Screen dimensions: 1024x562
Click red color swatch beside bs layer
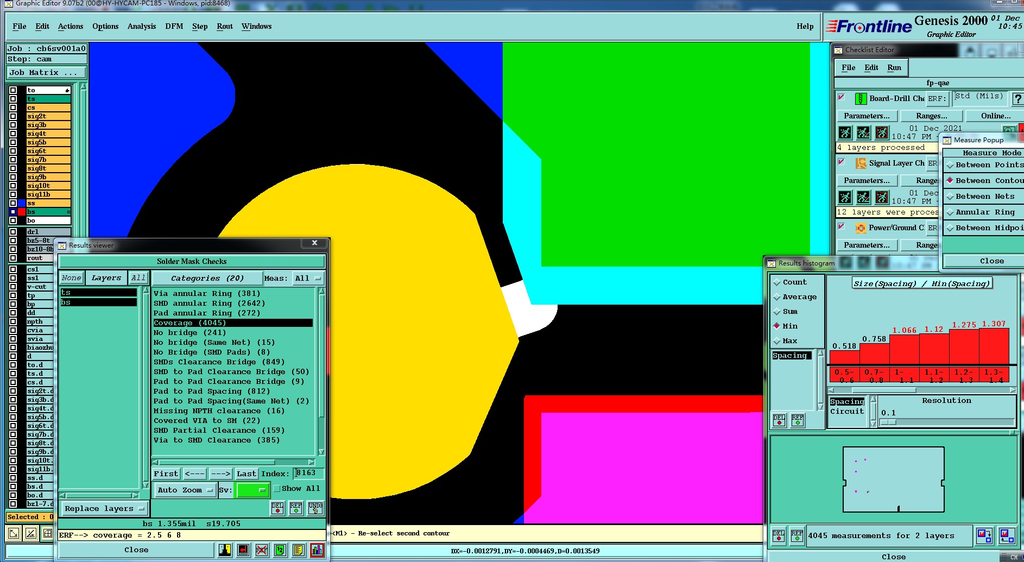22,212
